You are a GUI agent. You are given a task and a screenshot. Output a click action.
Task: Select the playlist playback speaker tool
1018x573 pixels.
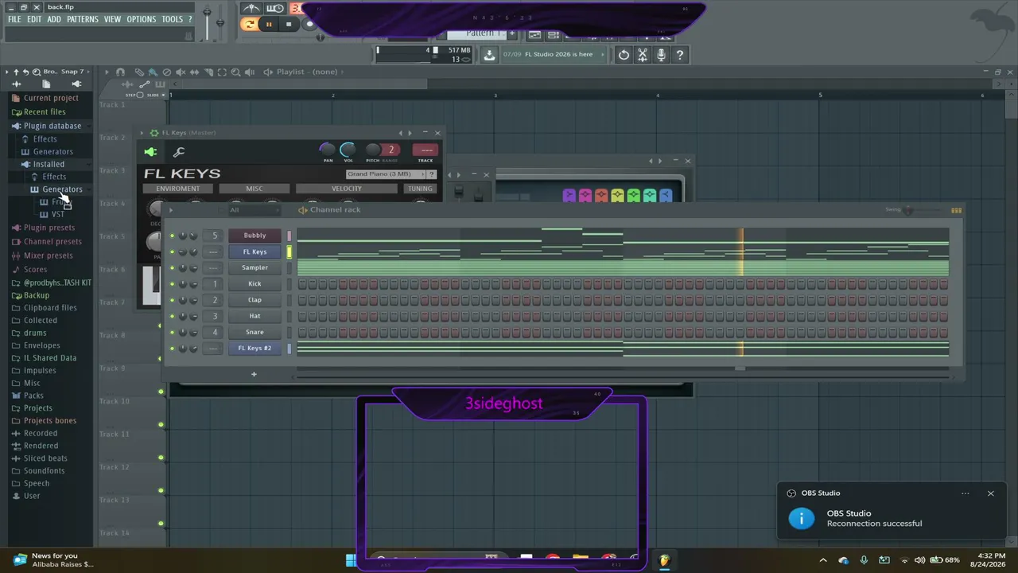[x=249, y=72]
